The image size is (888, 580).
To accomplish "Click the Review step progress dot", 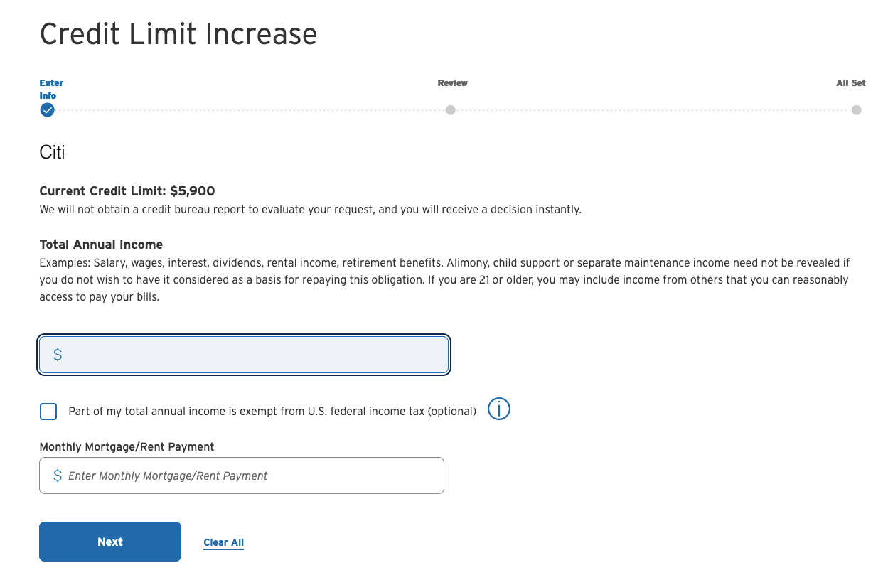I will tap(449, 110).
